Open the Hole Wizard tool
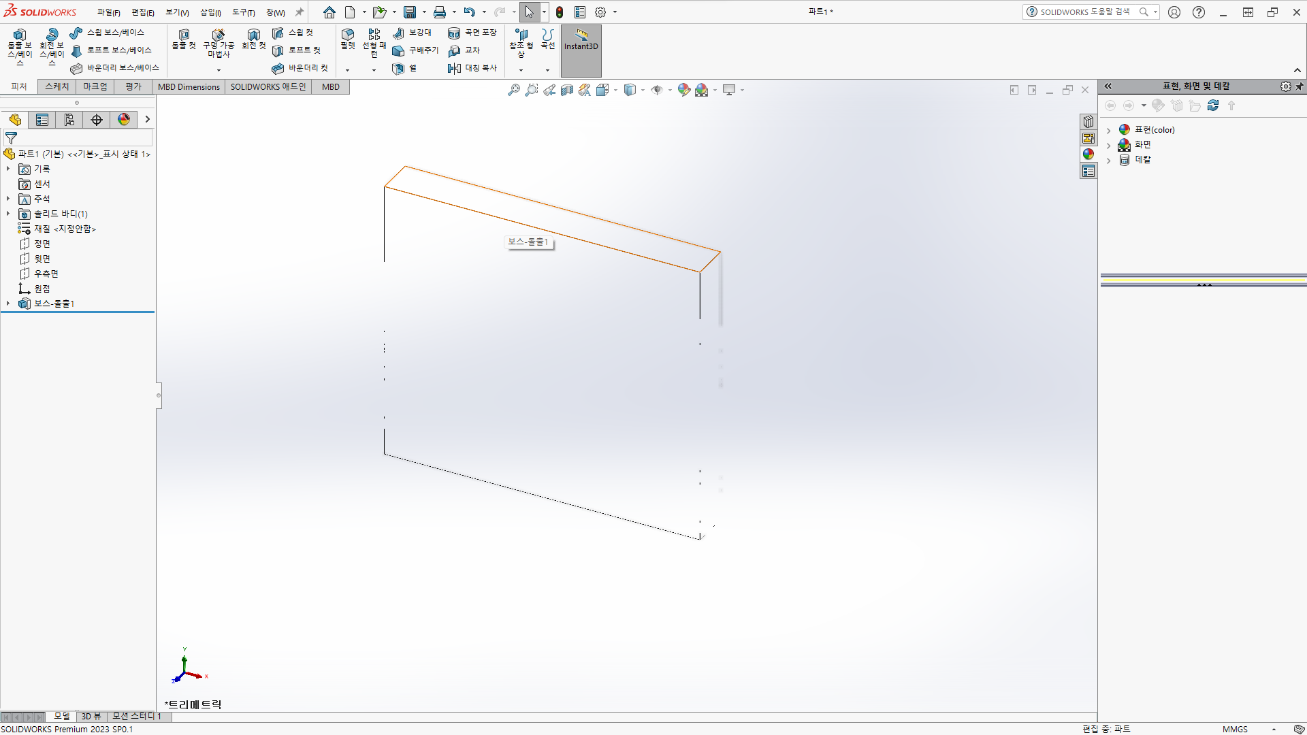 click(219, 44)
